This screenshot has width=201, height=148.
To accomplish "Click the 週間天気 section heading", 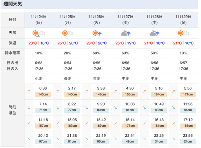I will point(13,4).
